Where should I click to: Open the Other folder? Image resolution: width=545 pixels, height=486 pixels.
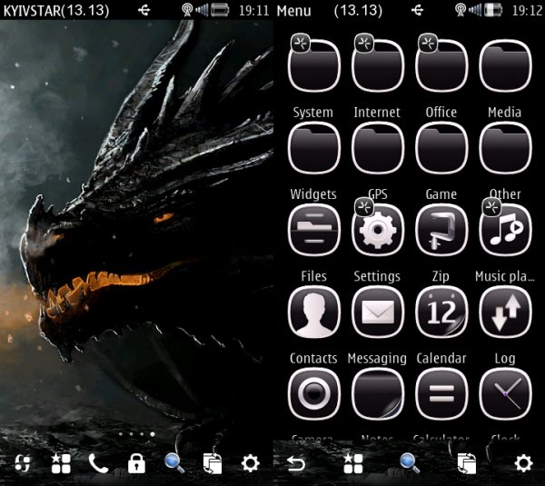(x=505, y=148)
